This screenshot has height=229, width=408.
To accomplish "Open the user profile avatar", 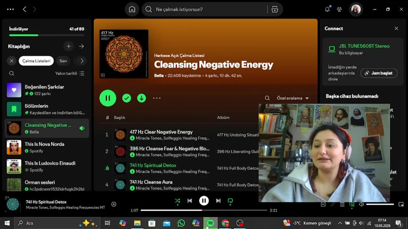I will 356,9.
